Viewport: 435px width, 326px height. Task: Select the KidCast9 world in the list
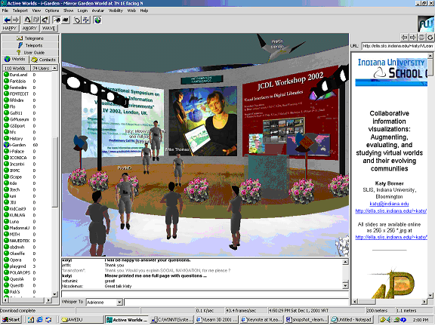coord(17,209)
